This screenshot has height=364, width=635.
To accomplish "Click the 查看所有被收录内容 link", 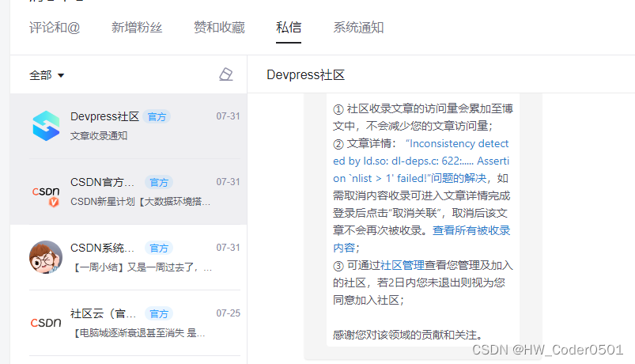I will [x=421, y=239].
